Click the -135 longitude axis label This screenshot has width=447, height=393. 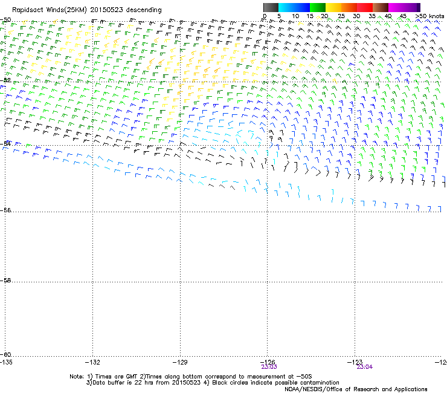point(6,362)
